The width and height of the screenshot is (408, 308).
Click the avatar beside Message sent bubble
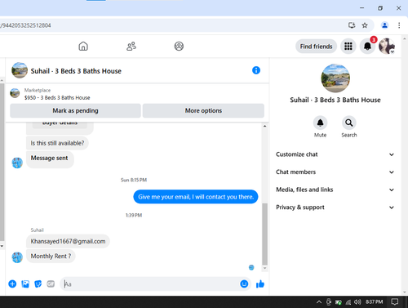[17, 163]
